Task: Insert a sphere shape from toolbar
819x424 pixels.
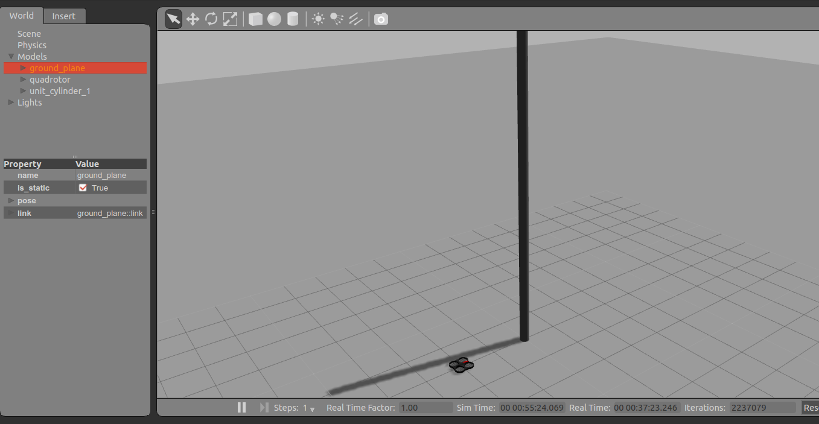Action: pos(274,19)
